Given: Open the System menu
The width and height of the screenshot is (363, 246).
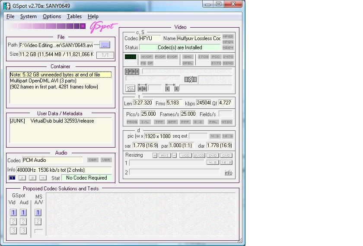Looking at the screenshot, I should (x=28, y=16).
